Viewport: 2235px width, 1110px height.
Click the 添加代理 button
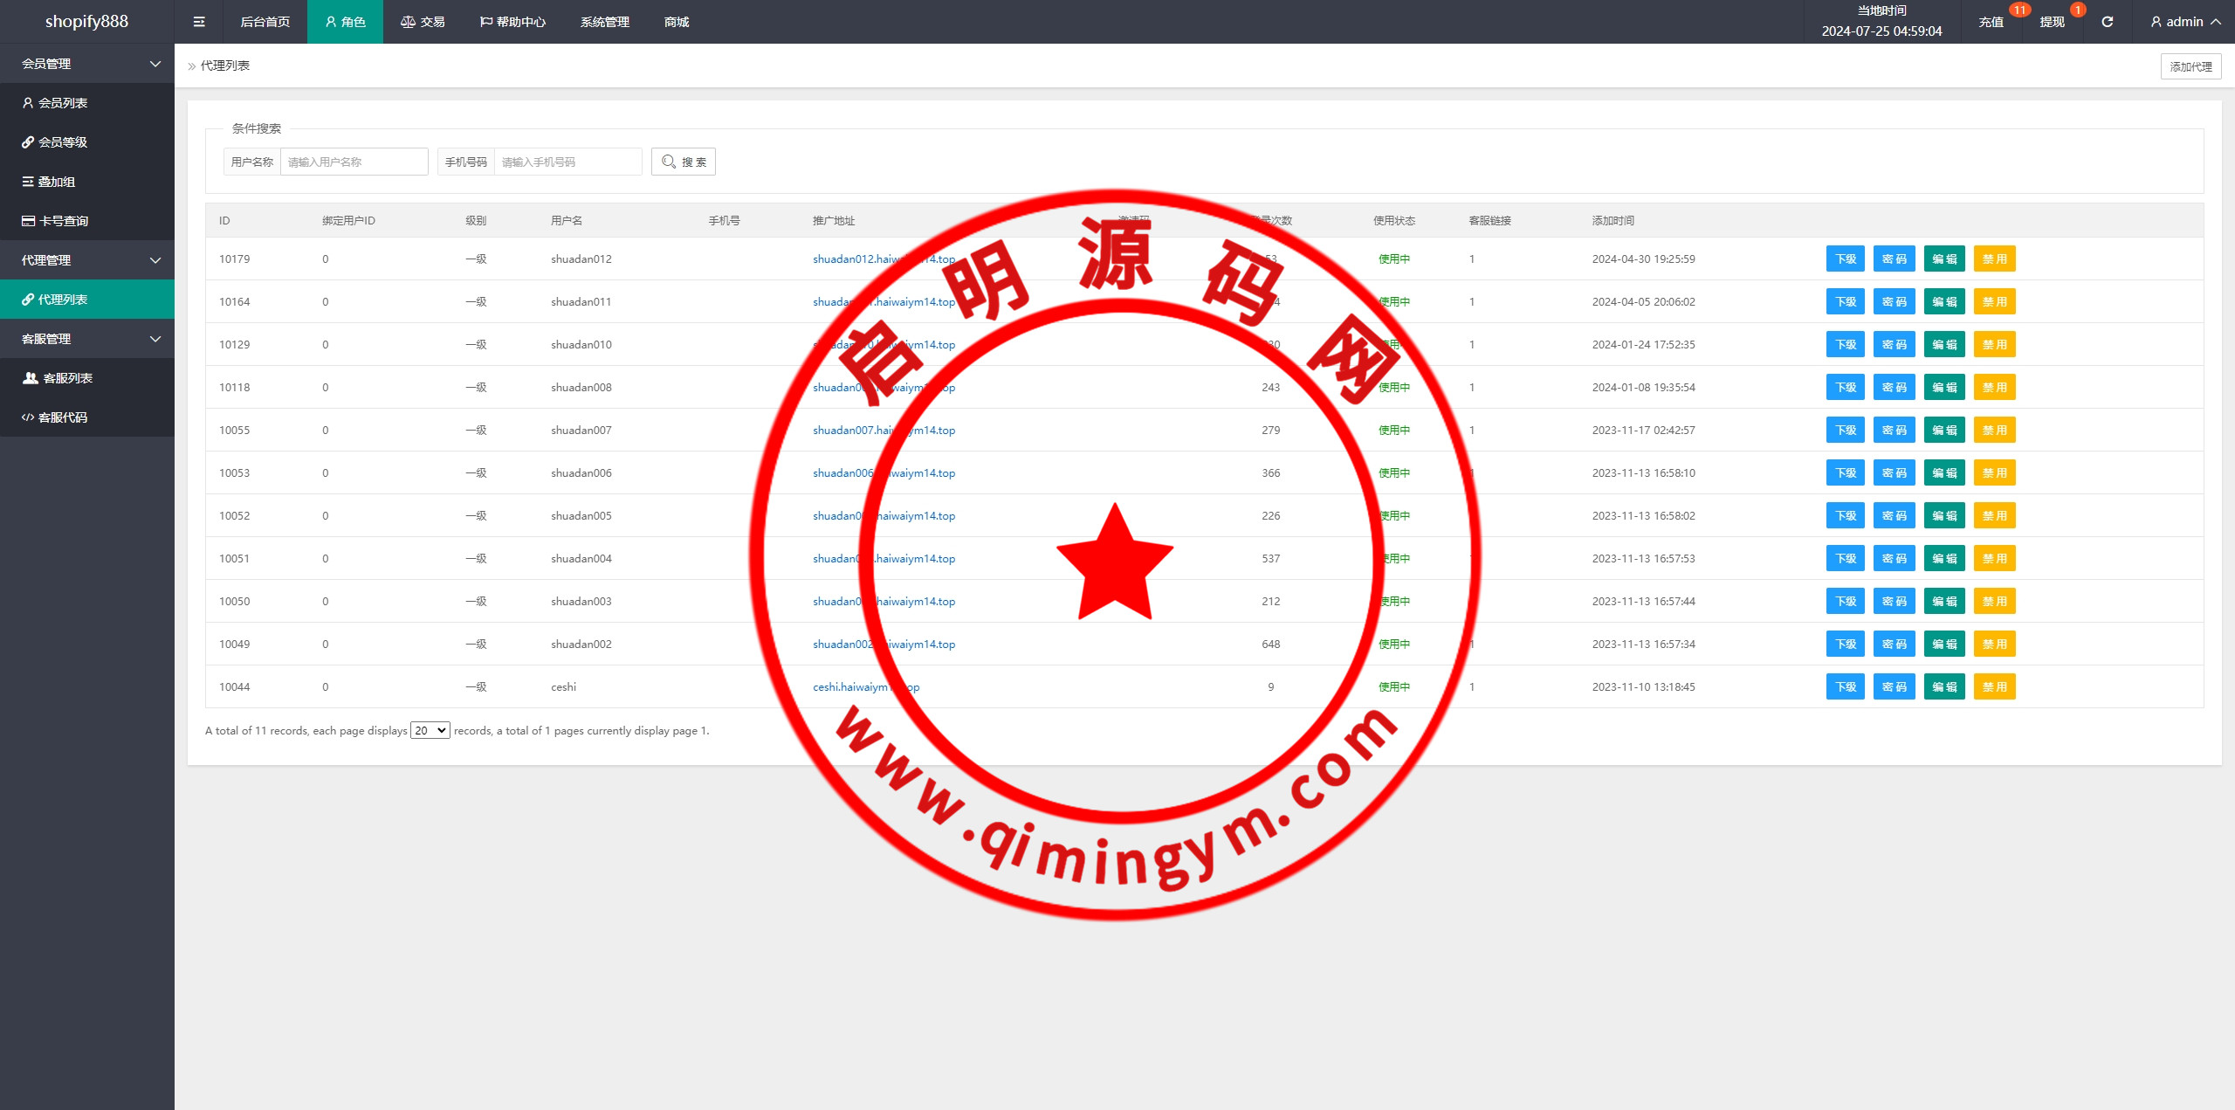tap(2190, 66)
